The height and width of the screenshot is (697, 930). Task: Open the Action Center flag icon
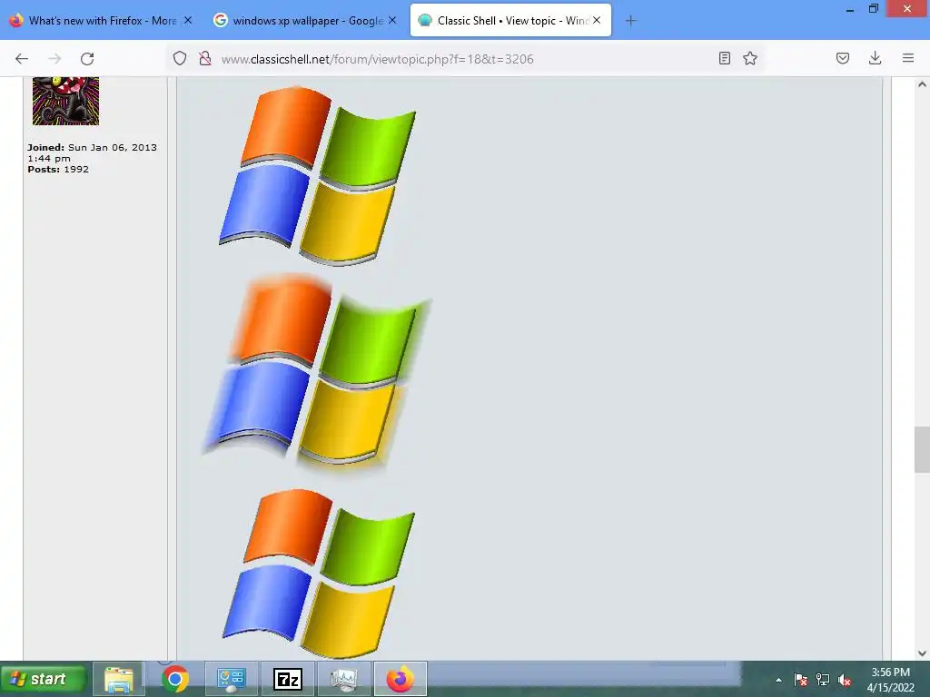point(801,680)
